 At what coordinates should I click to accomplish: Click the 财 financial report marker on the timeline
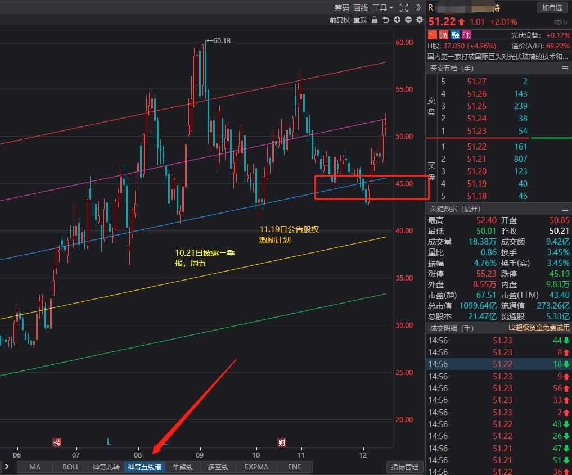(282, 442)
